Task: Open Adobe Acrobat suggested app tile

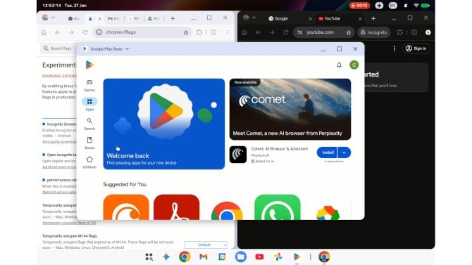Action: point(176,207)
